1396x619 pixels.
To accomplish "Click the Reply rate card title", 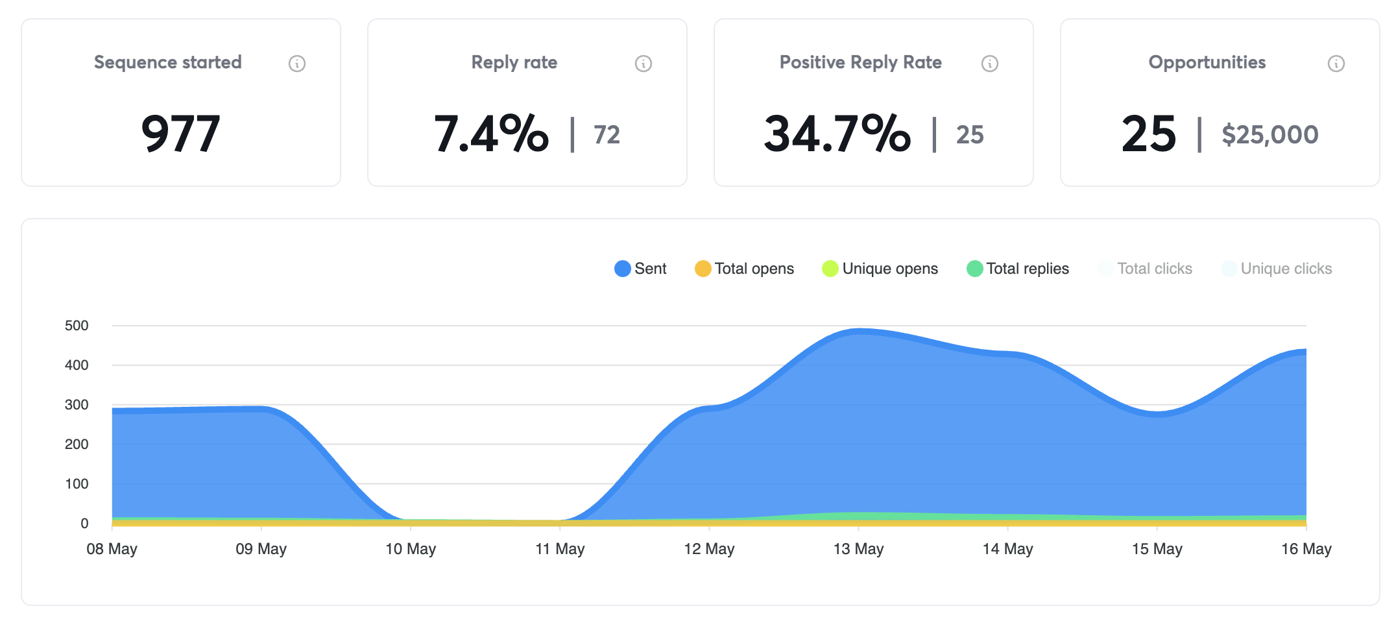I will (513, 62).
